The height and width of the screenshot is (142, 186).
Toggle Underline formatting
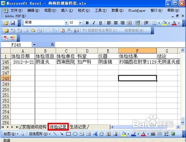pyautogui.click(x=100, y=23)
